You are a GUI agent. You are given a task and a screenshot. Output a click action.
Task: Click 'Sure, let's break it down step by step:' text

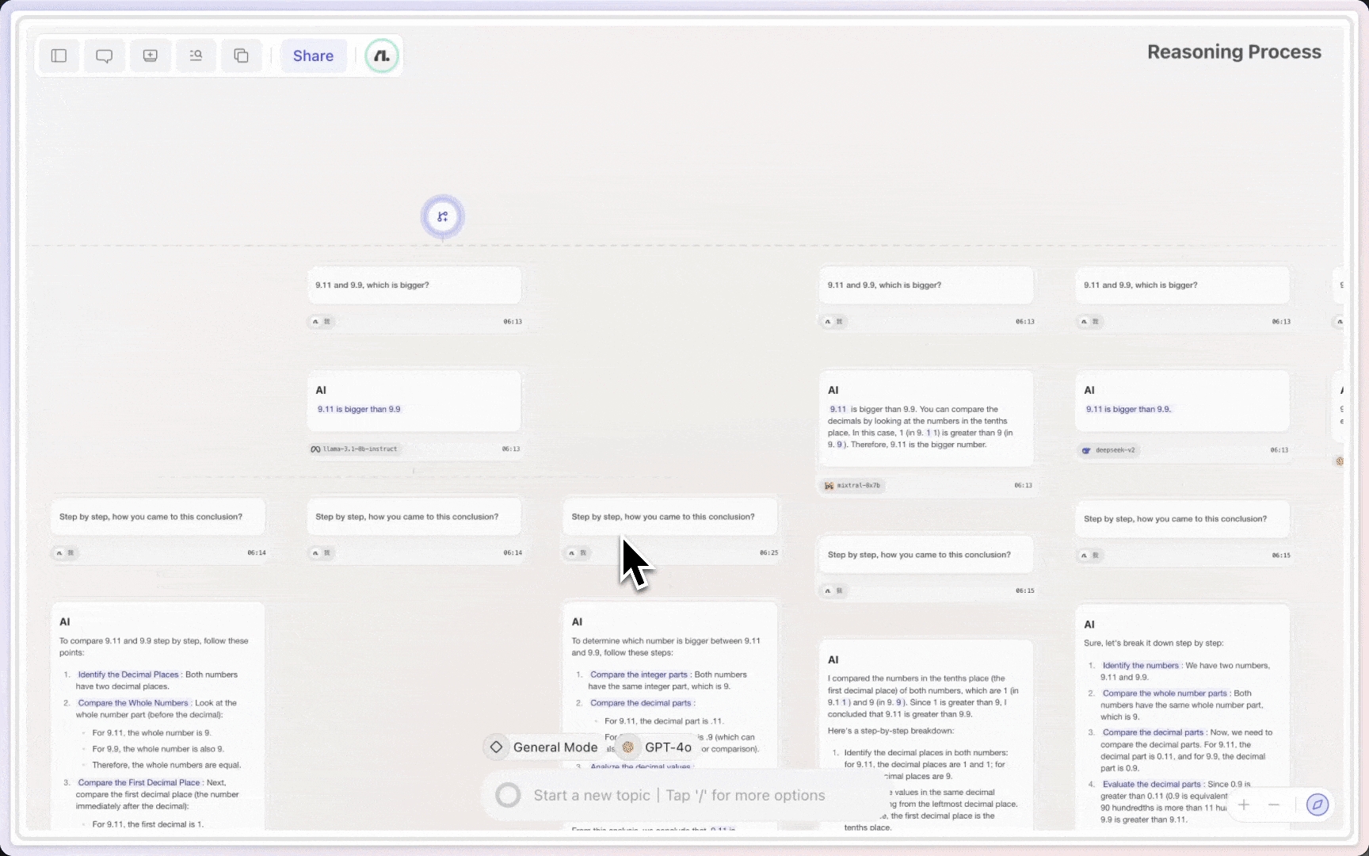pyautogui.click(x=1154, y=643)
